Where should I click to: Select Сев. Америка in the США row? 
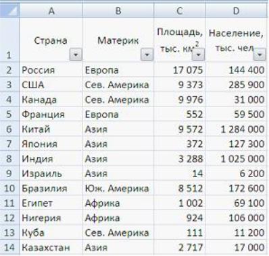(118, 85)
